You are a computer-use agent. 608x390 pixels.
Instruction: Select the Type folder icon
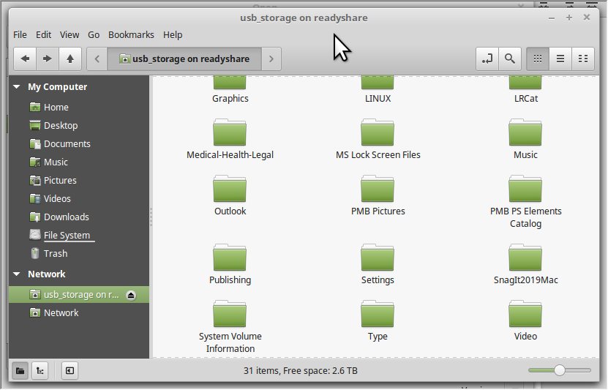coord(378,314)
